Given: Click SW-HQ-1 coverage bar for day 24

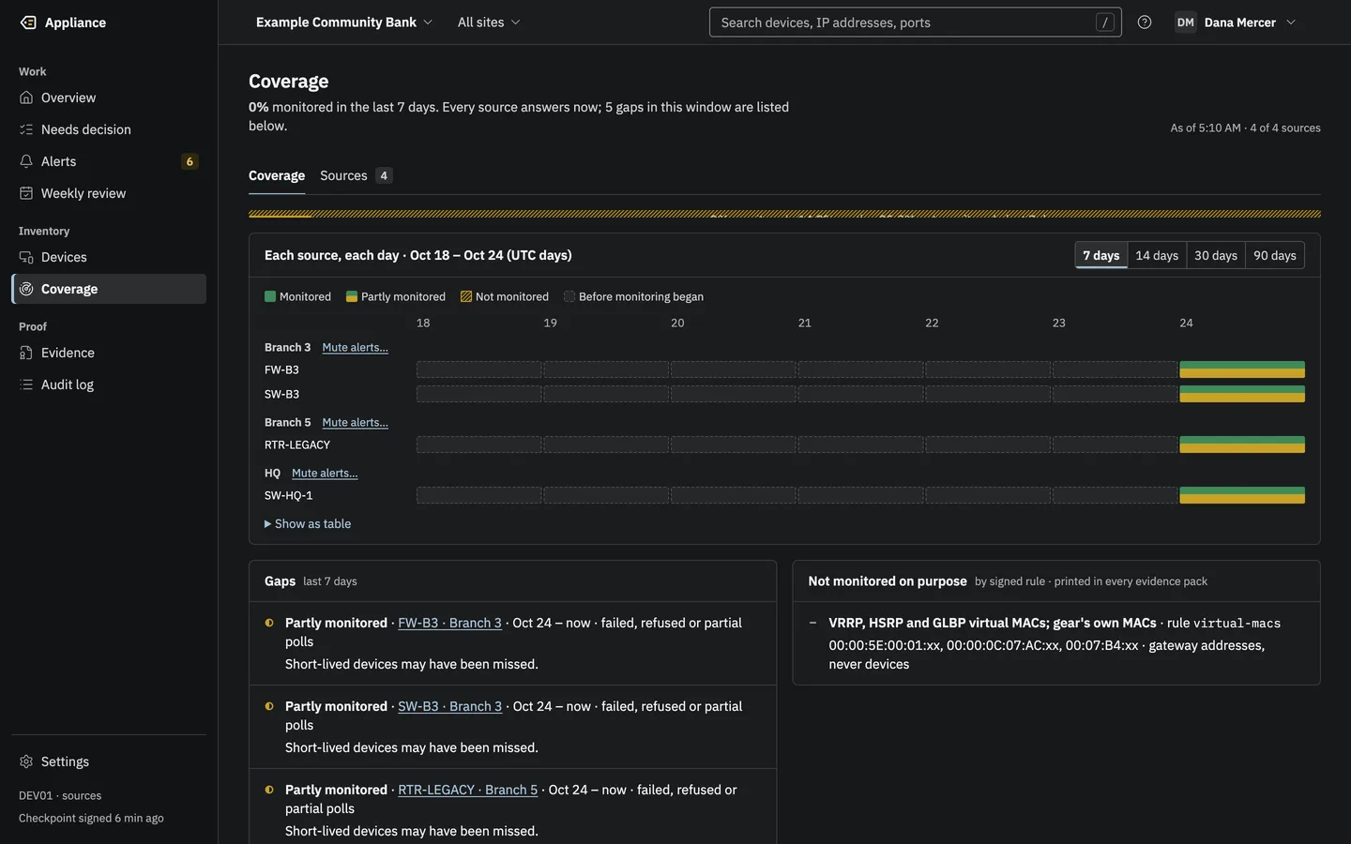Looking at the screenshot, I should pos(1242,495).
